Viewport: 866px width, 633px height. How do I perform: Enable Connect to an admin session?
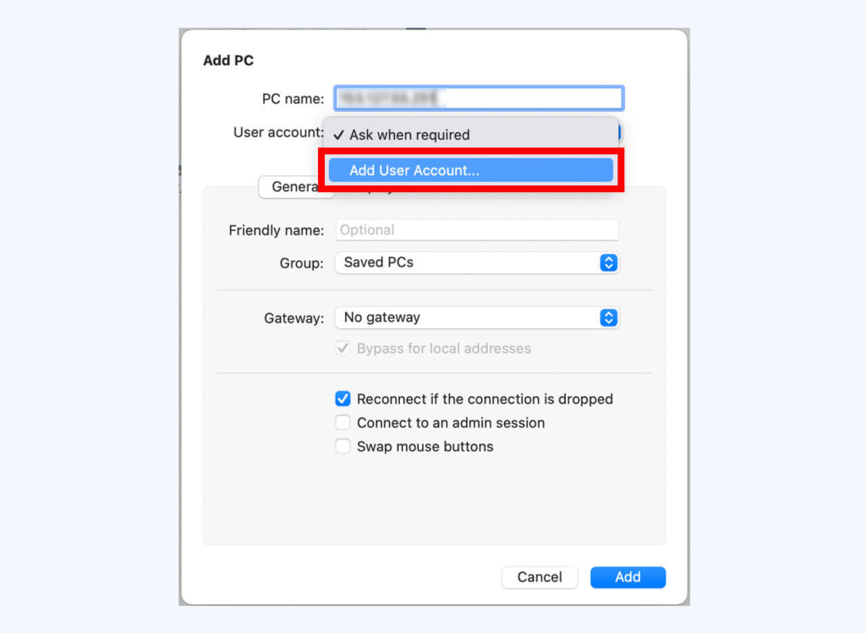coord(343,422)
